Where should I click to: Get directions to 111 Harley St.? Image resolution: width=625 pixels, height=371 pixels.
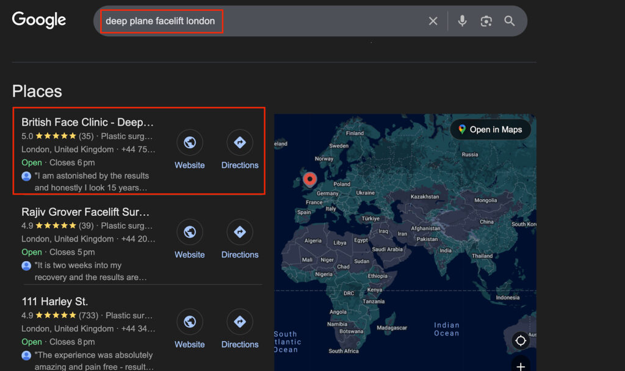point(239,322)
